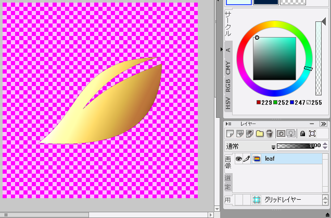This screenshot has height=218, width=331.
Task: Toggle pen edit target on leaf layer
Action: pyautogui.click(x=247, y=159)
